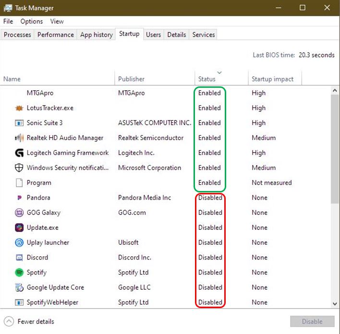Click the GOG Galaxy purple icon
The height and width of the screenshot is (334, 340).
click(19, 213)
